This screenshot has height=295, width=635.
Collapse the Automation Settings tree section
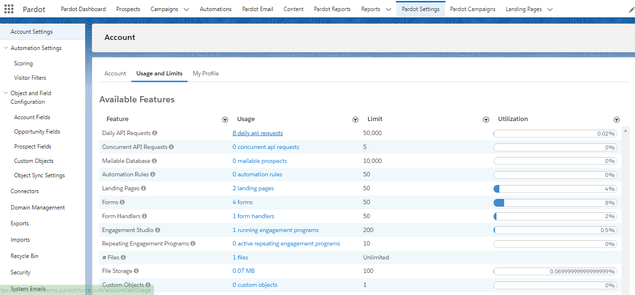point(6,48)
